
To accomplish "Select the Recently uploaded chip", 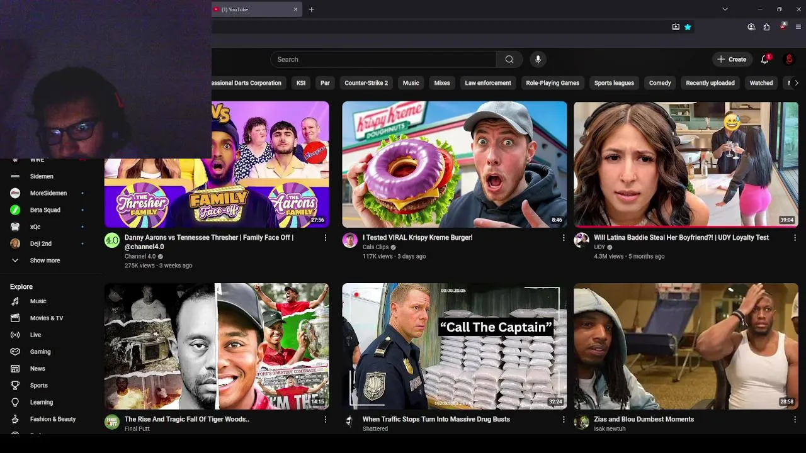I will tap(710, 83).
